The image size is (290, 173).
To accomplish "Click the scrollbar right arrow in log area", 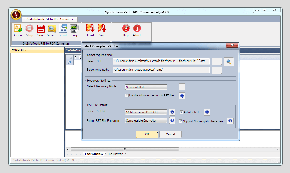I will point(277,149).
